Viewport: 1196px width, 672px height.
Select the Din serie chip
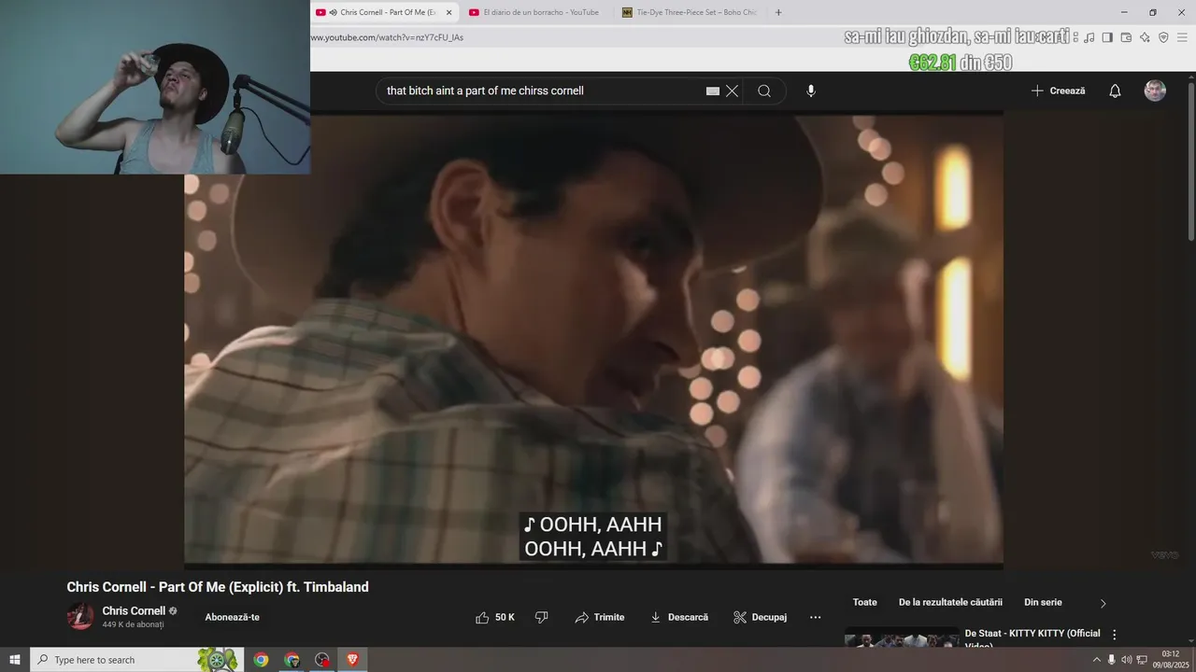click(x=1043, y=602)
